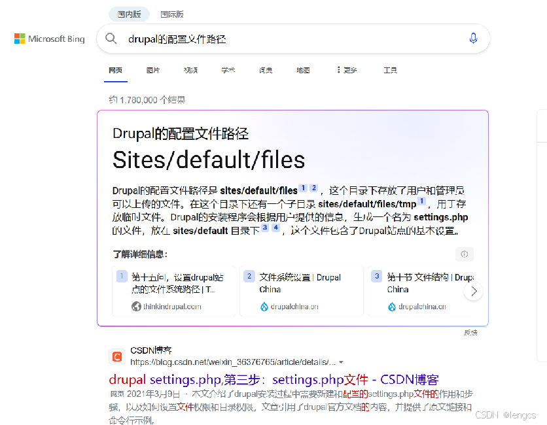The image size is (547, 425).
Task: Click the Drupal的配置文件路径 answer title
Action: [181, 133]
